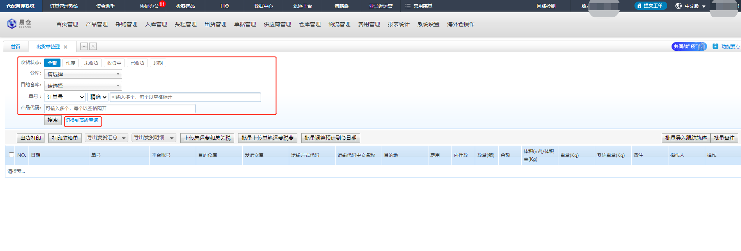Open 资金助手 in the top bar
Image resolution: width=741 pixels, height=251 pixels.
pos(105,6)
